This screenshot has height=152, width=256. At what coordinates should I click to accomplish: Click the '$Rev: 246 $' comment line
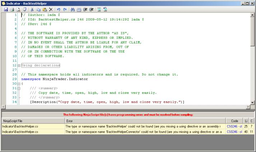coord(36,24)
